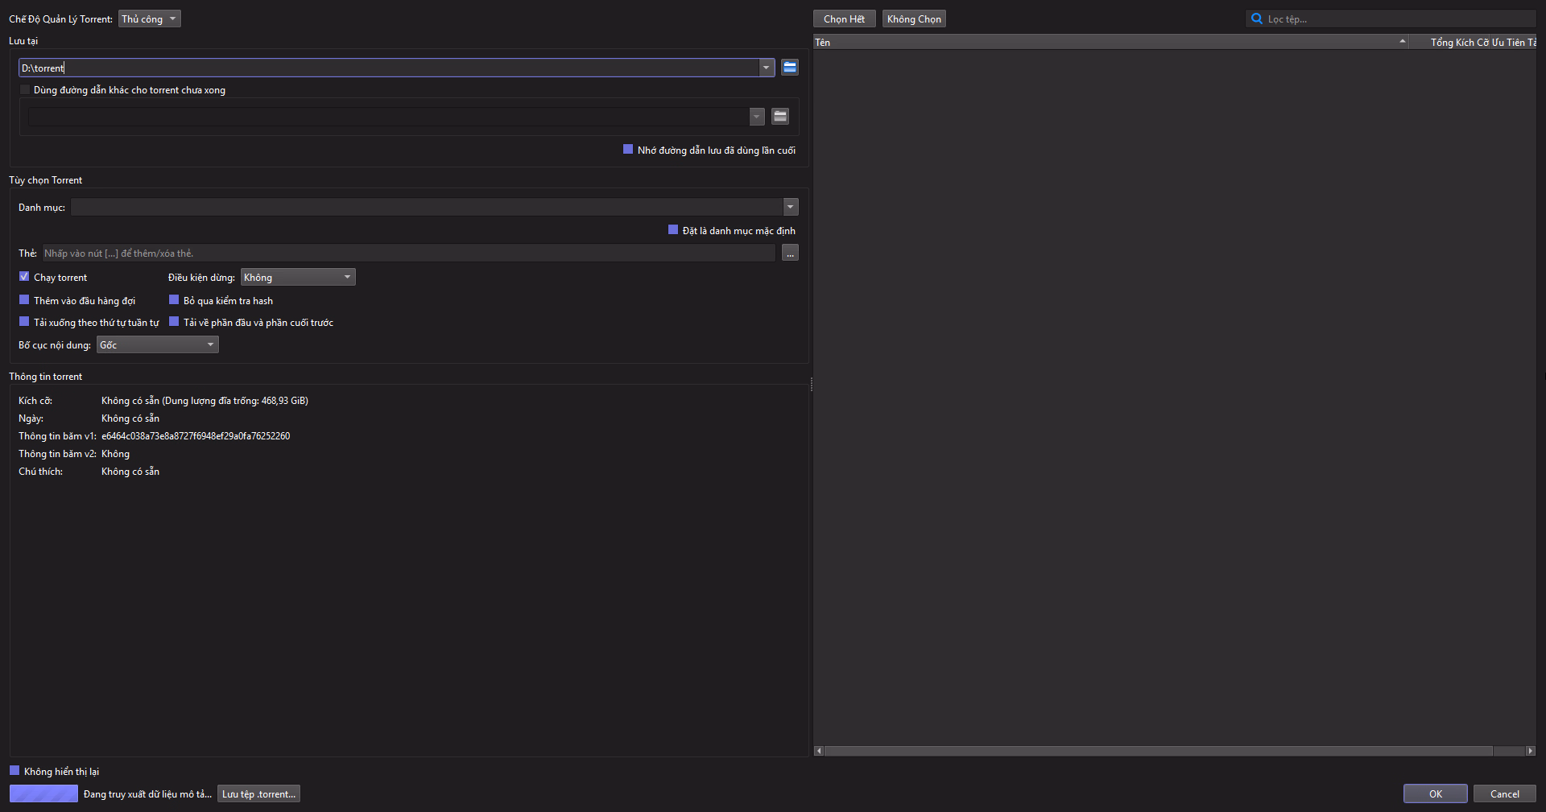Enable 'Tải xuống theo thứ tự tuần tự'

[x=24, y=322]
